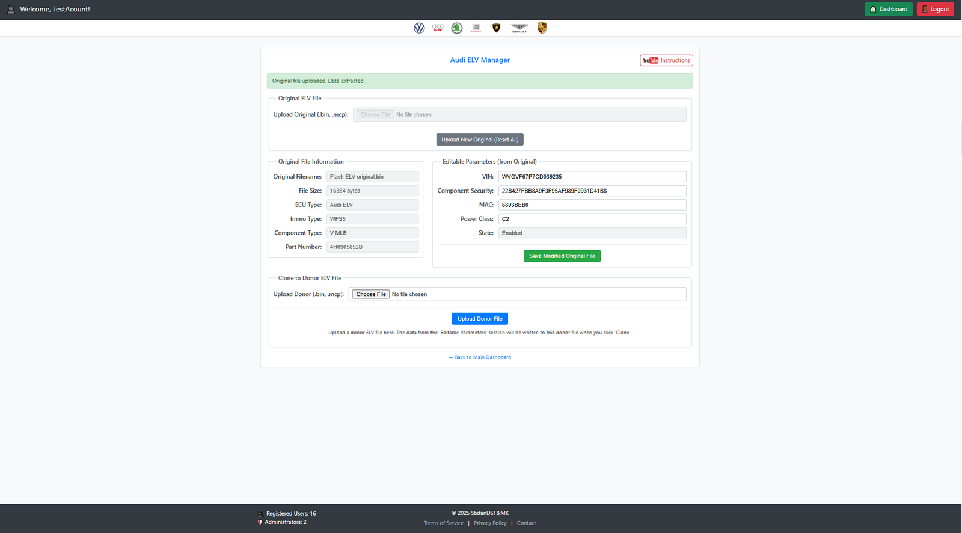Select the Porsche brand logo
This screenshot has width=962, height=533.
click(542, 28)
